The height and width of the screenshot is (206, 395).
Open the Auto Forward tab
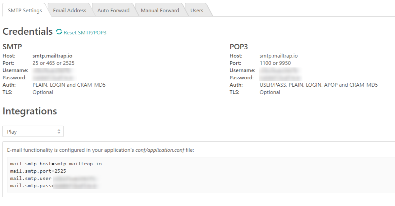[113, 10]
